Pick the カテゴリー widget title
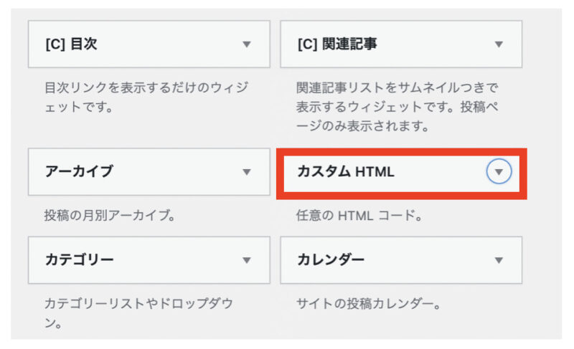Screen dimensions: 574x349 (80, 260)
